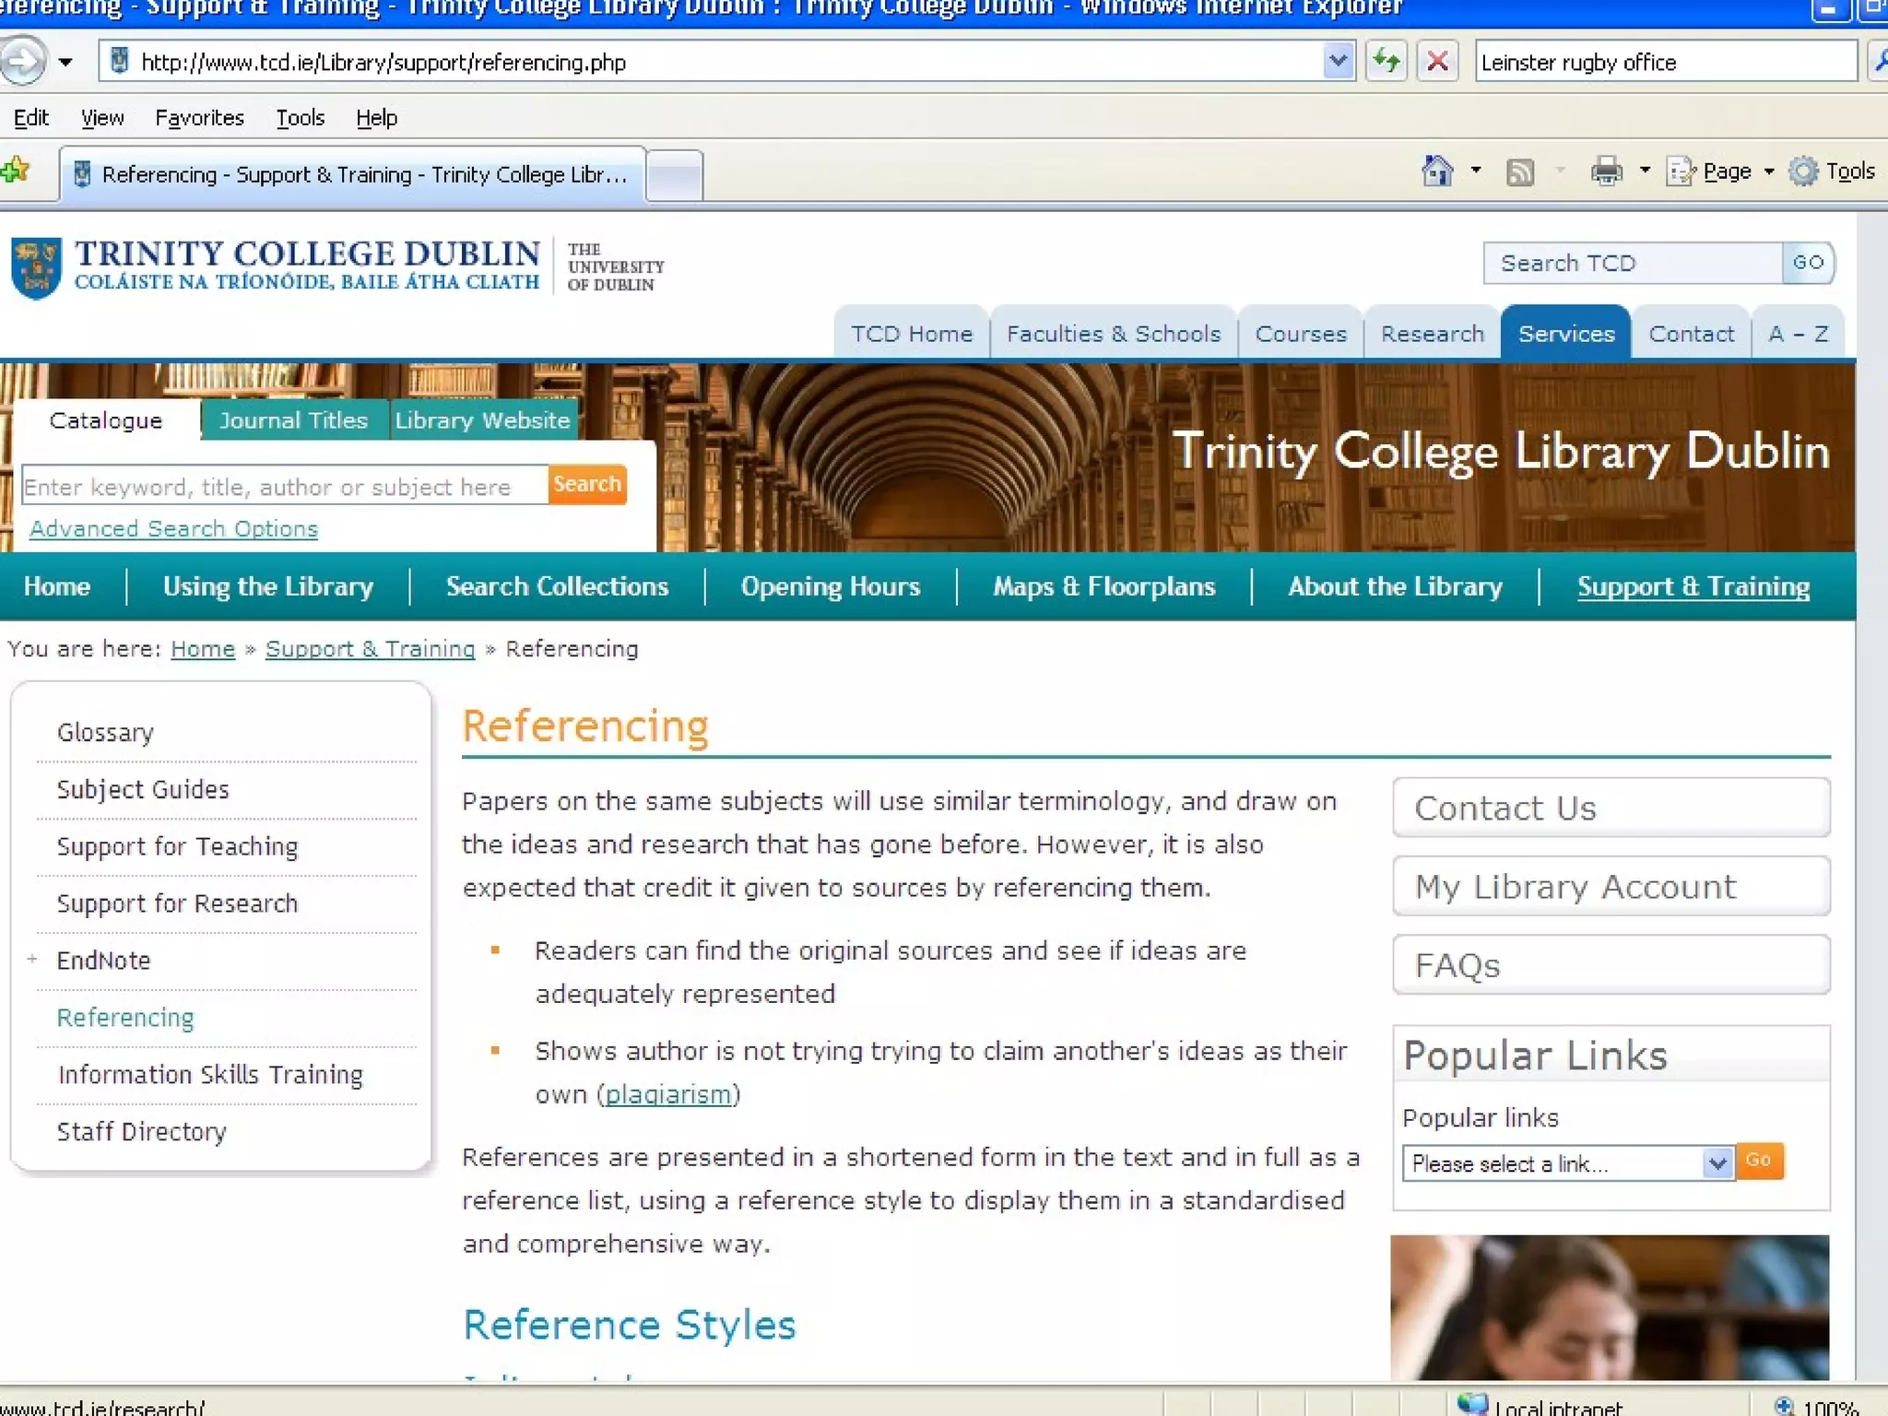Screen dimensions: 1888x1416
Task: Click the orange catalogue Search button
Action: pos(586,484)
